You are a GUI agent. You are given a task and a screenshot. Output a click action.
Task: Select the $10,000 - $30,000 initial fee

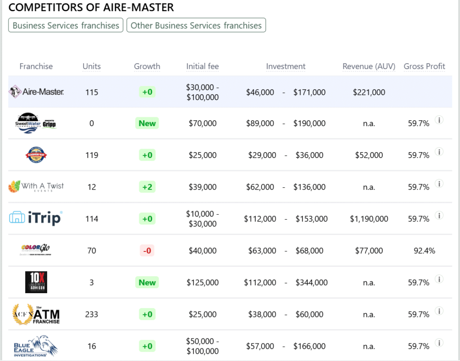(203, 219)
